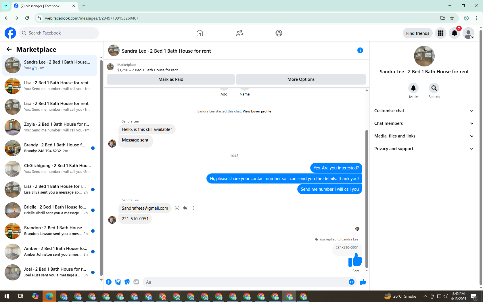The image size is (483, 302).
Task: Open the Friends icon in top navigation
Action: tap(239, 33)
